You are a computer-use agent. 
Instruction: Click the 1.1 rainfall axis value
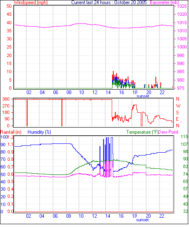click(x=10, y=144)
